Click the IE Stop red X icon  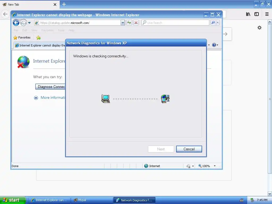tap(136, 23)
